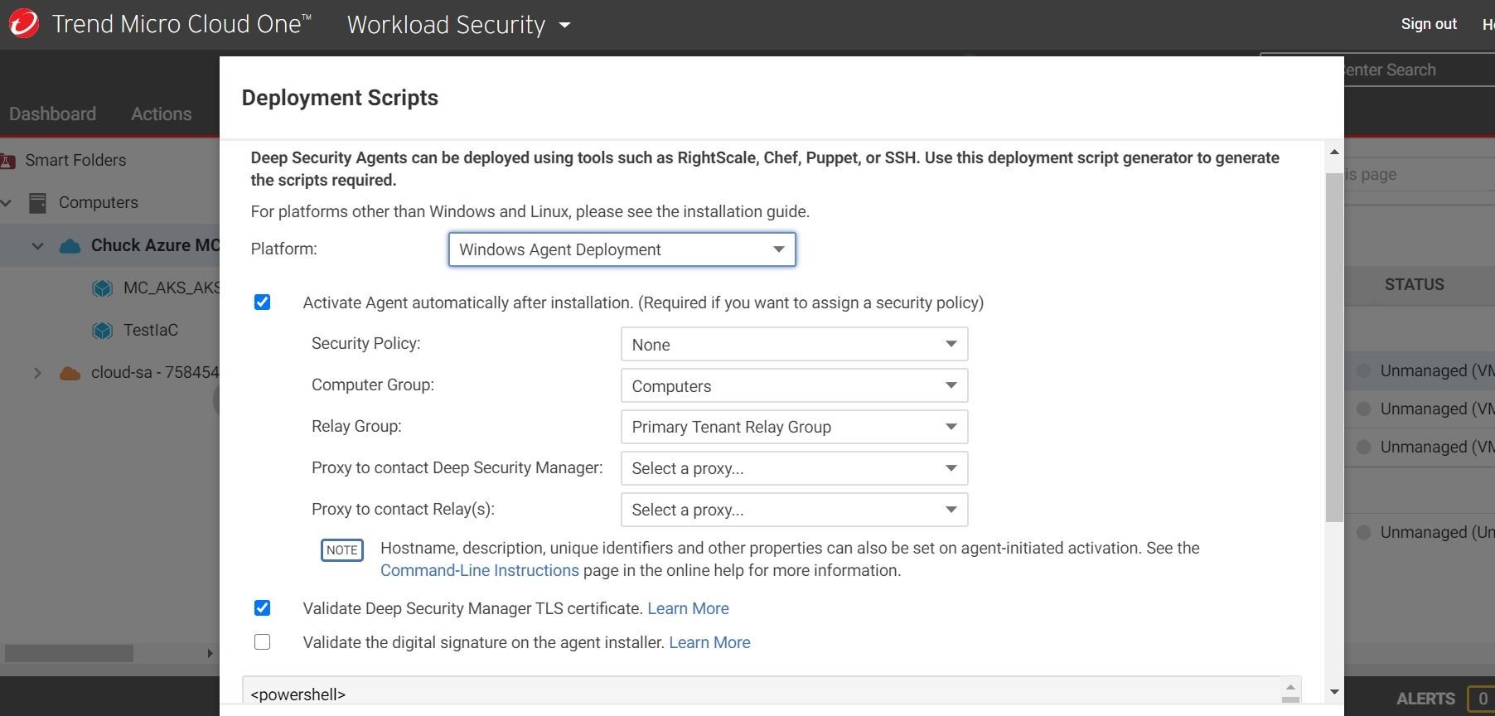Open the Platform dropdown

coord(622,249)
